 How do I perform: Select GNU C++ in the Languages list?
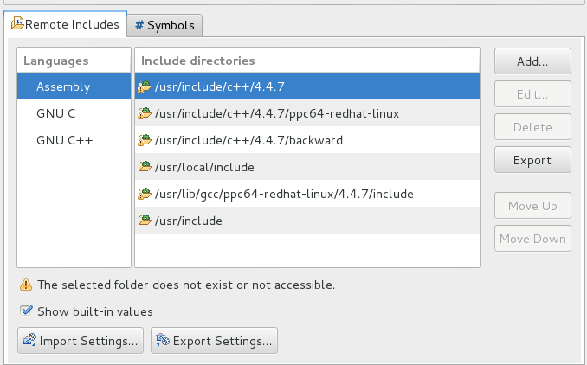point(64,140)
